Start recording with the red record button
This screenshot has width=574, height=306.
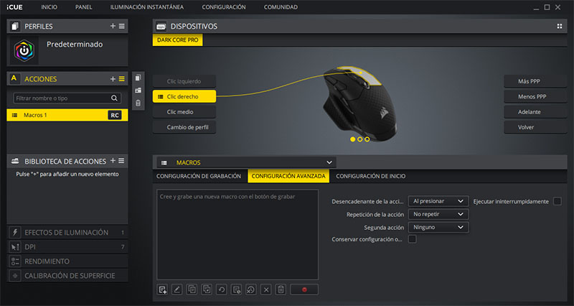(304, 289)
